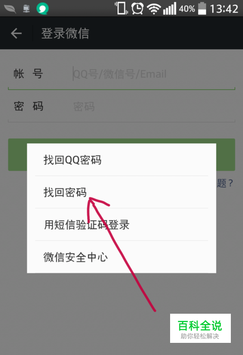Tap the leaf icon in status bar

click(10, 9)
